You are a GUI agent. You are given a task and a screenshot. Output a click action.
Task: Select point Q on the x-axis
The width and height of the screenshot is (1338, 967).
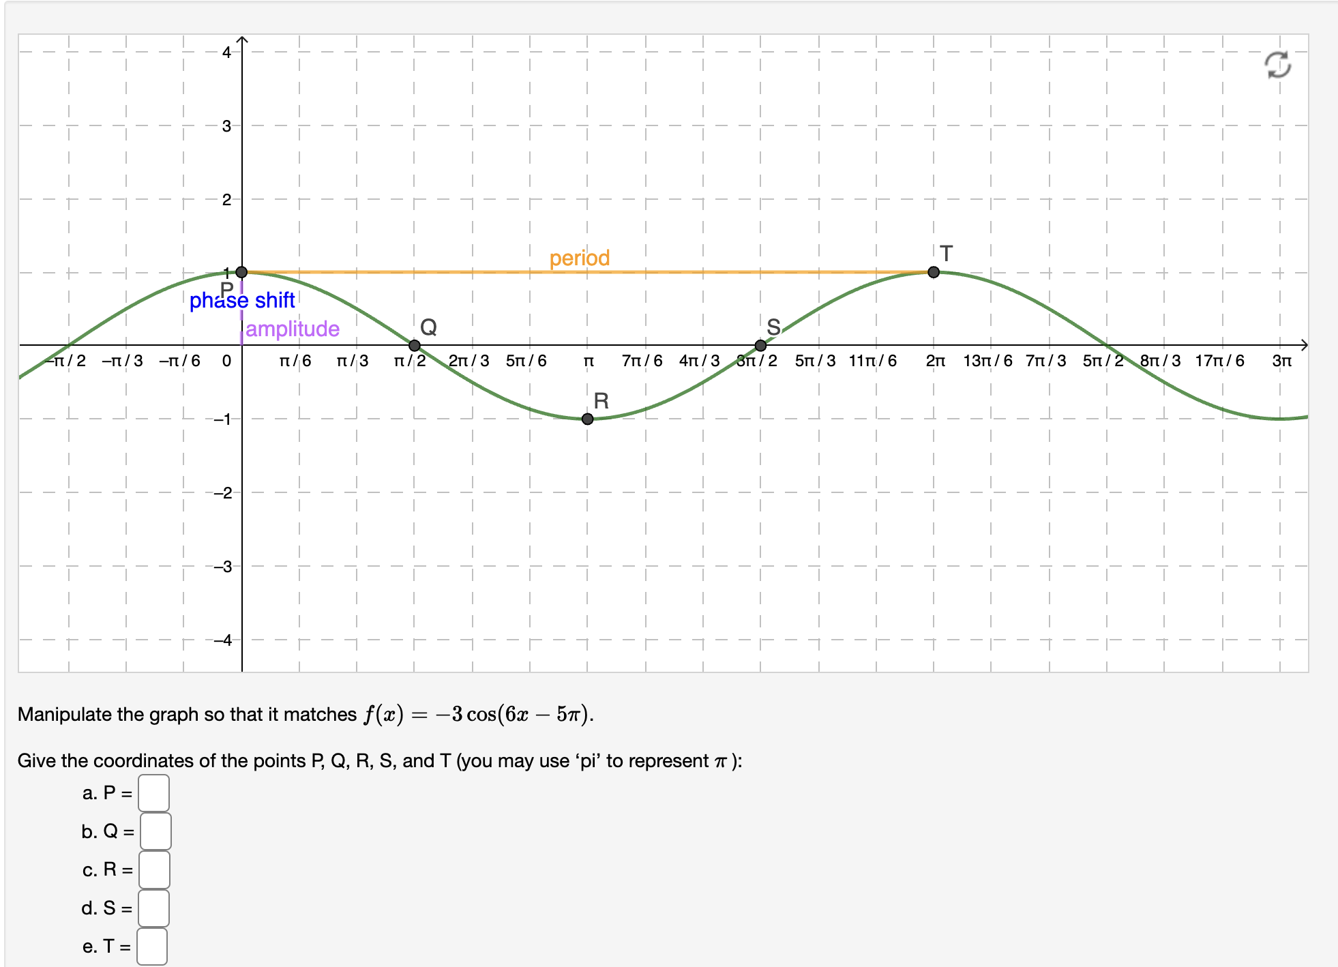tap(415, 346)
